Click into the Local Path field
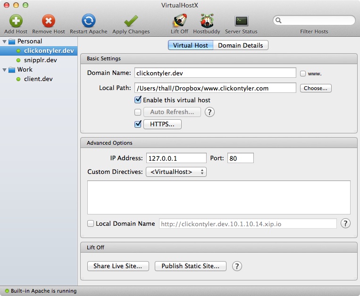Image resolution: width=360 pixels, height=296 pixels. pos(215,88)
